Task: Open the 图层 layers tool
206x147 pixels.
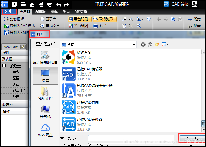Action: (x=99, y=26)
